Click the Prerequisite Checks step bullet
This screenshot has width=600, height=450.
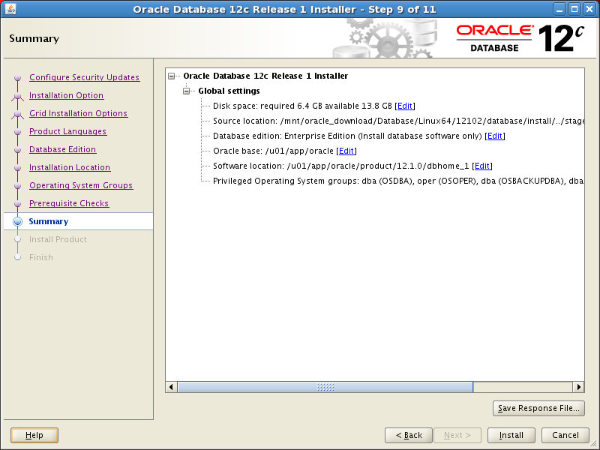(x=17, y=203)
